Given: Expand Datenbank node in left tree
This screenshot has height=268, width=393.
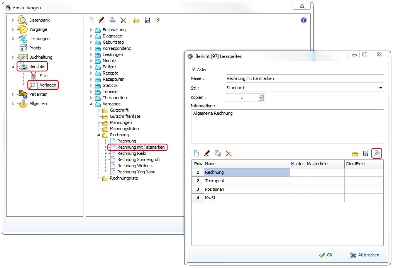Looking at the screenshot, I should coord(13,20).
